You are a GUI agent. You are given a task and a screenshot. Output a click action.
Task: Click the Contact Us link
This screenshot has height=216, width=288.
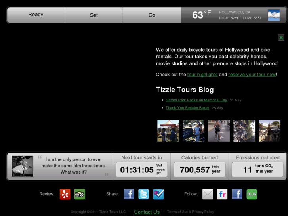coord(147,212)
